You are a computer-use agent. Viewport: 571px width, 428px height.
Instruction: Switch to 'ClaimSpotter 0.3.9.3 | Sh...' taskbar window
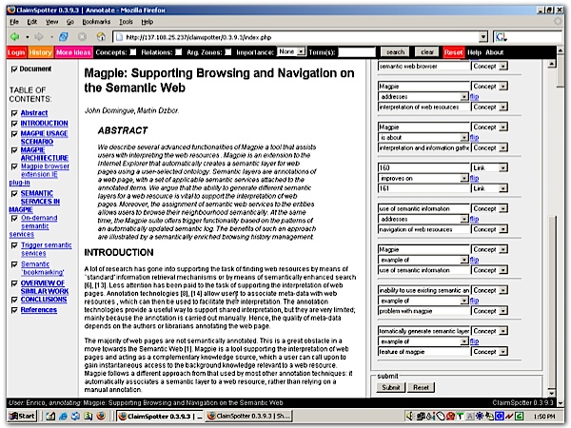(249, 416)
